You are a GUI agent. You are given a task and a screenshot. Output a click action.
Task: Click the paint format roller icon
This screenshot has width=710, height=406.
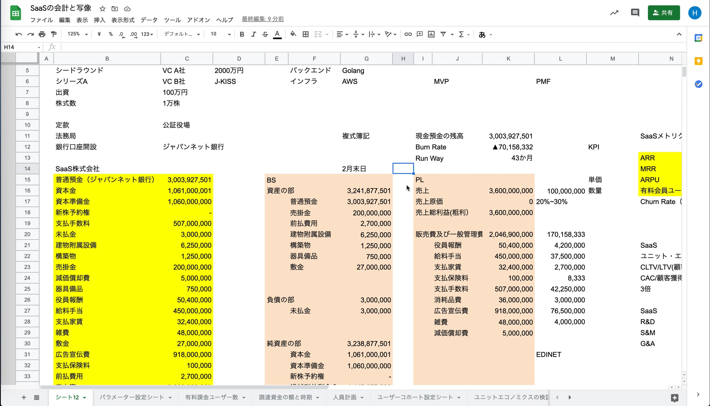tap(54, 34)
